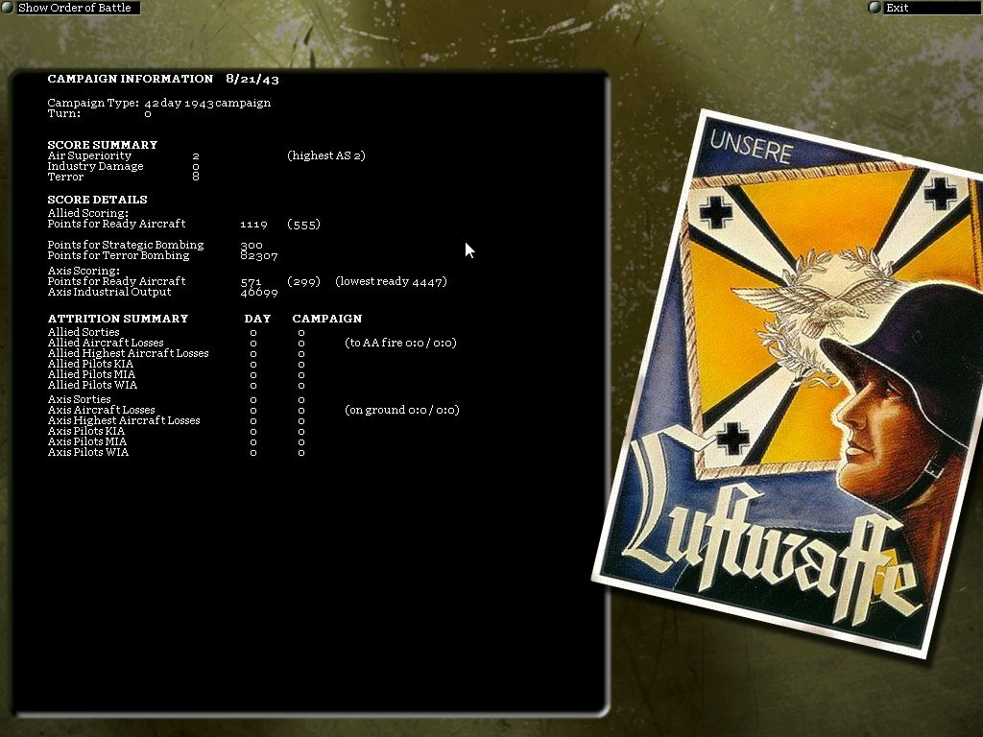Image resolution: width=983 pixels, height=737 pixels.
Task: Click the Exit button
Action: 932,8
